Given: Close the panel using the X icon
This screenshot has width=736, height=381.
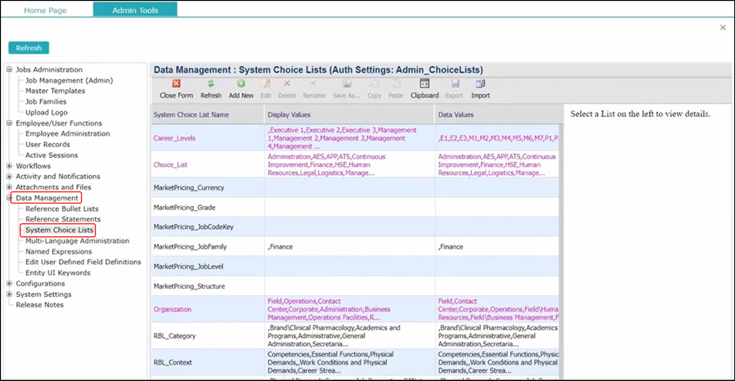Looking at the screenshot, I should [x=722, y=28].
